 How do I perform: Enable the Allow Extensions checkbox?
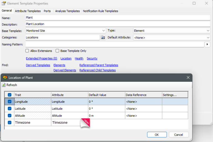point(27,51)
